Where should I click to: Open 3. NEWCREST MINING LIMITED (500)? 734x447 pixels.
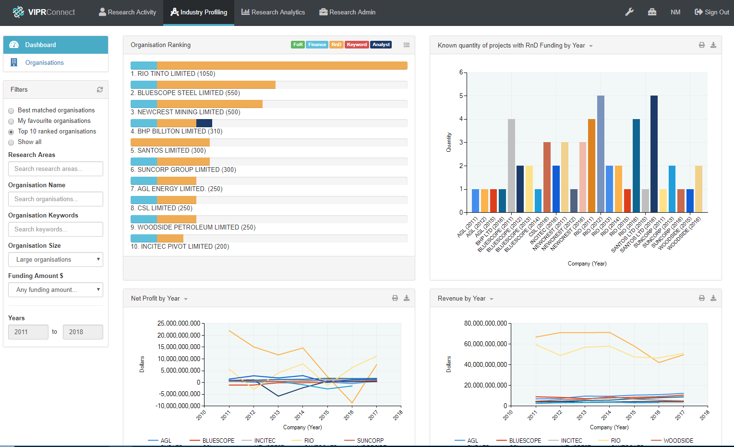click(185, 112)
